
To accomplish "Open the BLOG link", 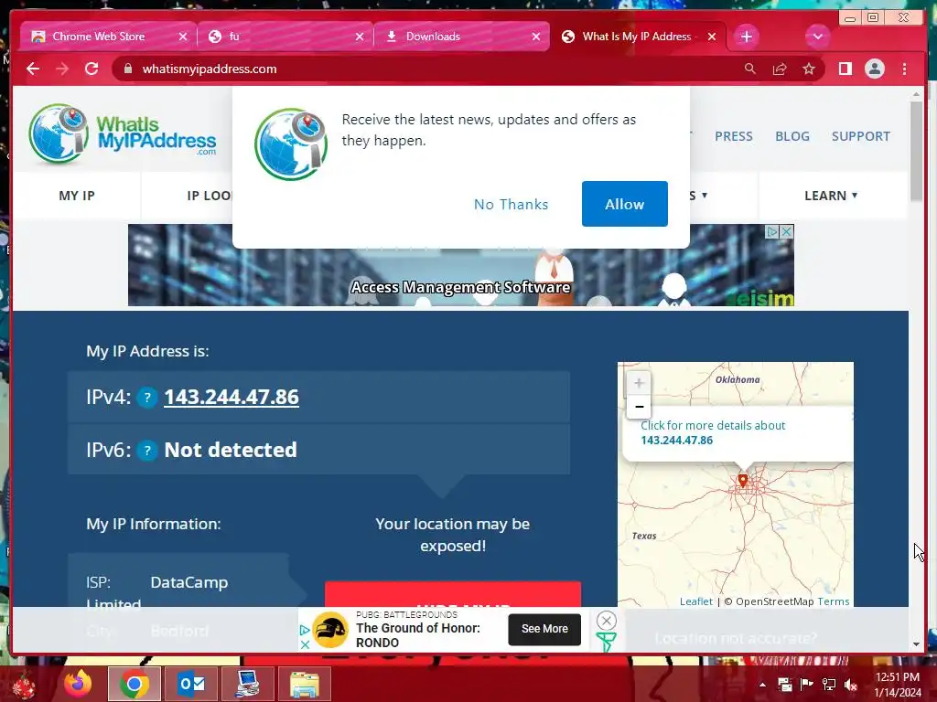I will click(x=792, y=136).
